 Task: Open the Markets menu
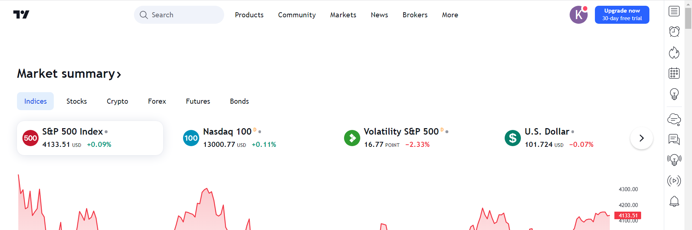pos(343,15)
